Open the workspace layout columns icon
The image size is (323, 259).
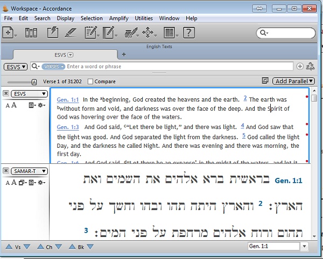[x=170, y=32]
